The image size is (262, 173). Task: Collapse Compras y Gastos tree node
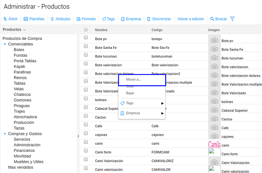click(x=5, y=134)
